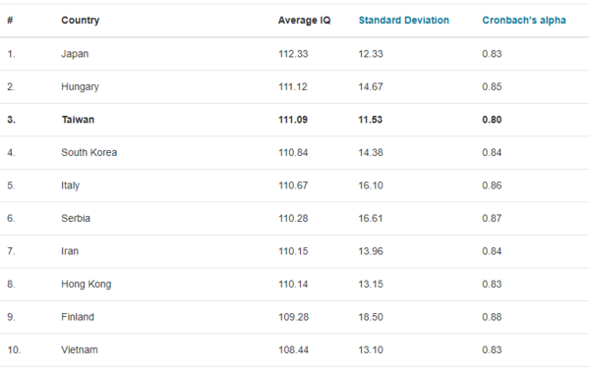Click the Country column header
The height and width of the screenshot is (369, 590).
81,21
